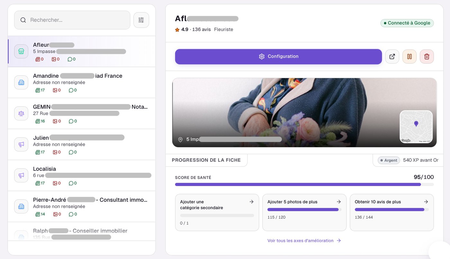
Task: Pause the listing with orange pause button
Action: [x=410, y=57]
